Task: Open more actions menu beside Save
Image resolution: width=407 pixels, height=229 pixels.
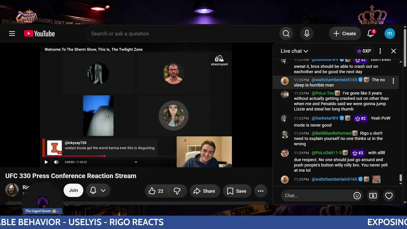Action: (x=261, y=191)
